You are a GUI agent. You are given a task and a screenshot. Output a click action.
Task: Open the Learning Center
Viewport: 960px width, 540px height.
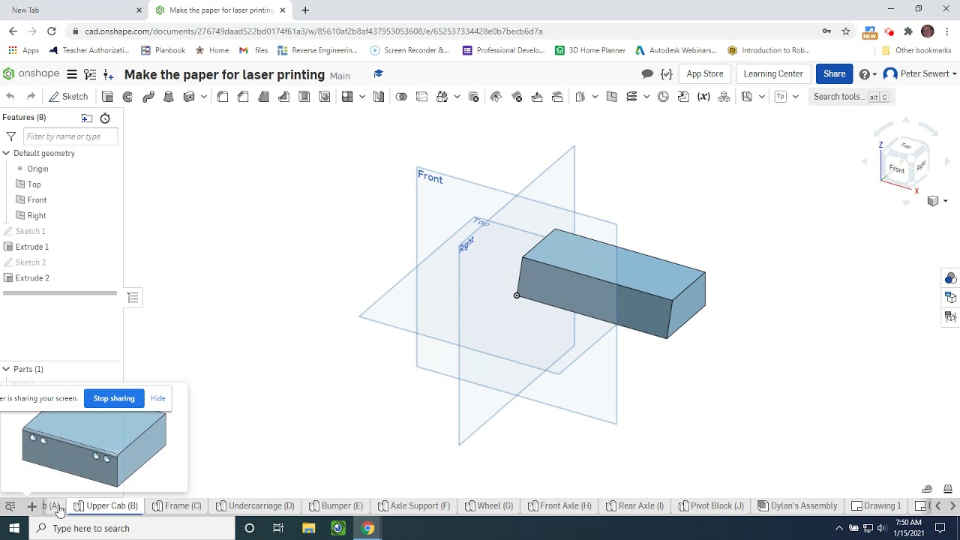coord(773,74)
